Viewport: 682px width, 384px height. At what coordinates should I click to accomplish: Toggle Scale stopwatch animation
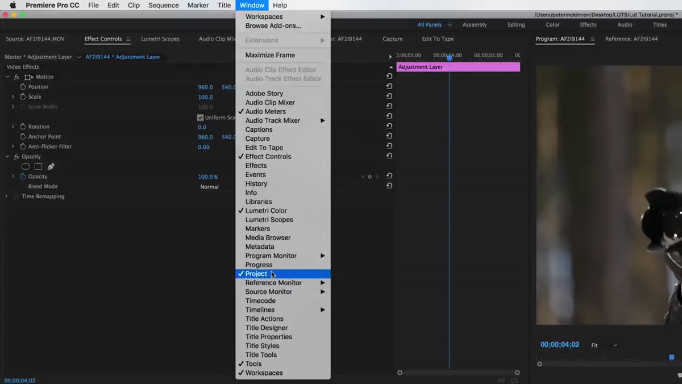coord(23,97)
